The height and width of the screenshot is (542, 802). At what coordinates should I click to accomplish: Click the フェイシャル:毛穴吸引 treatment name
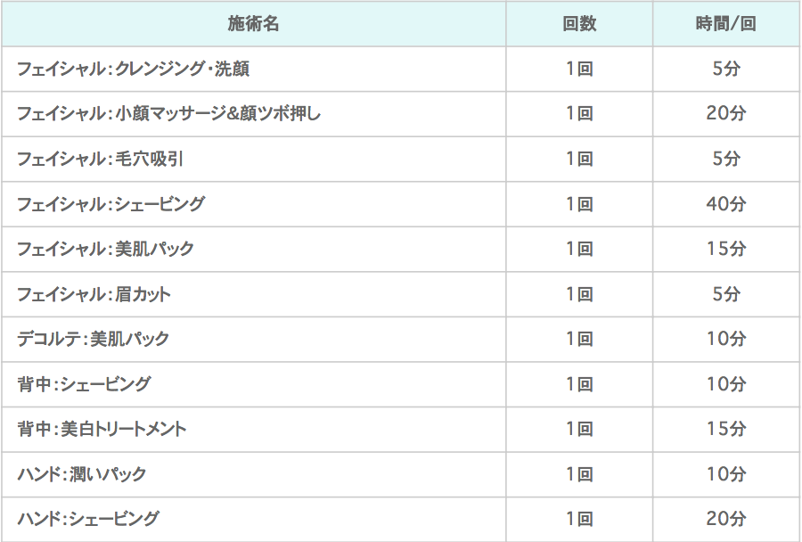tap(100, 159)
